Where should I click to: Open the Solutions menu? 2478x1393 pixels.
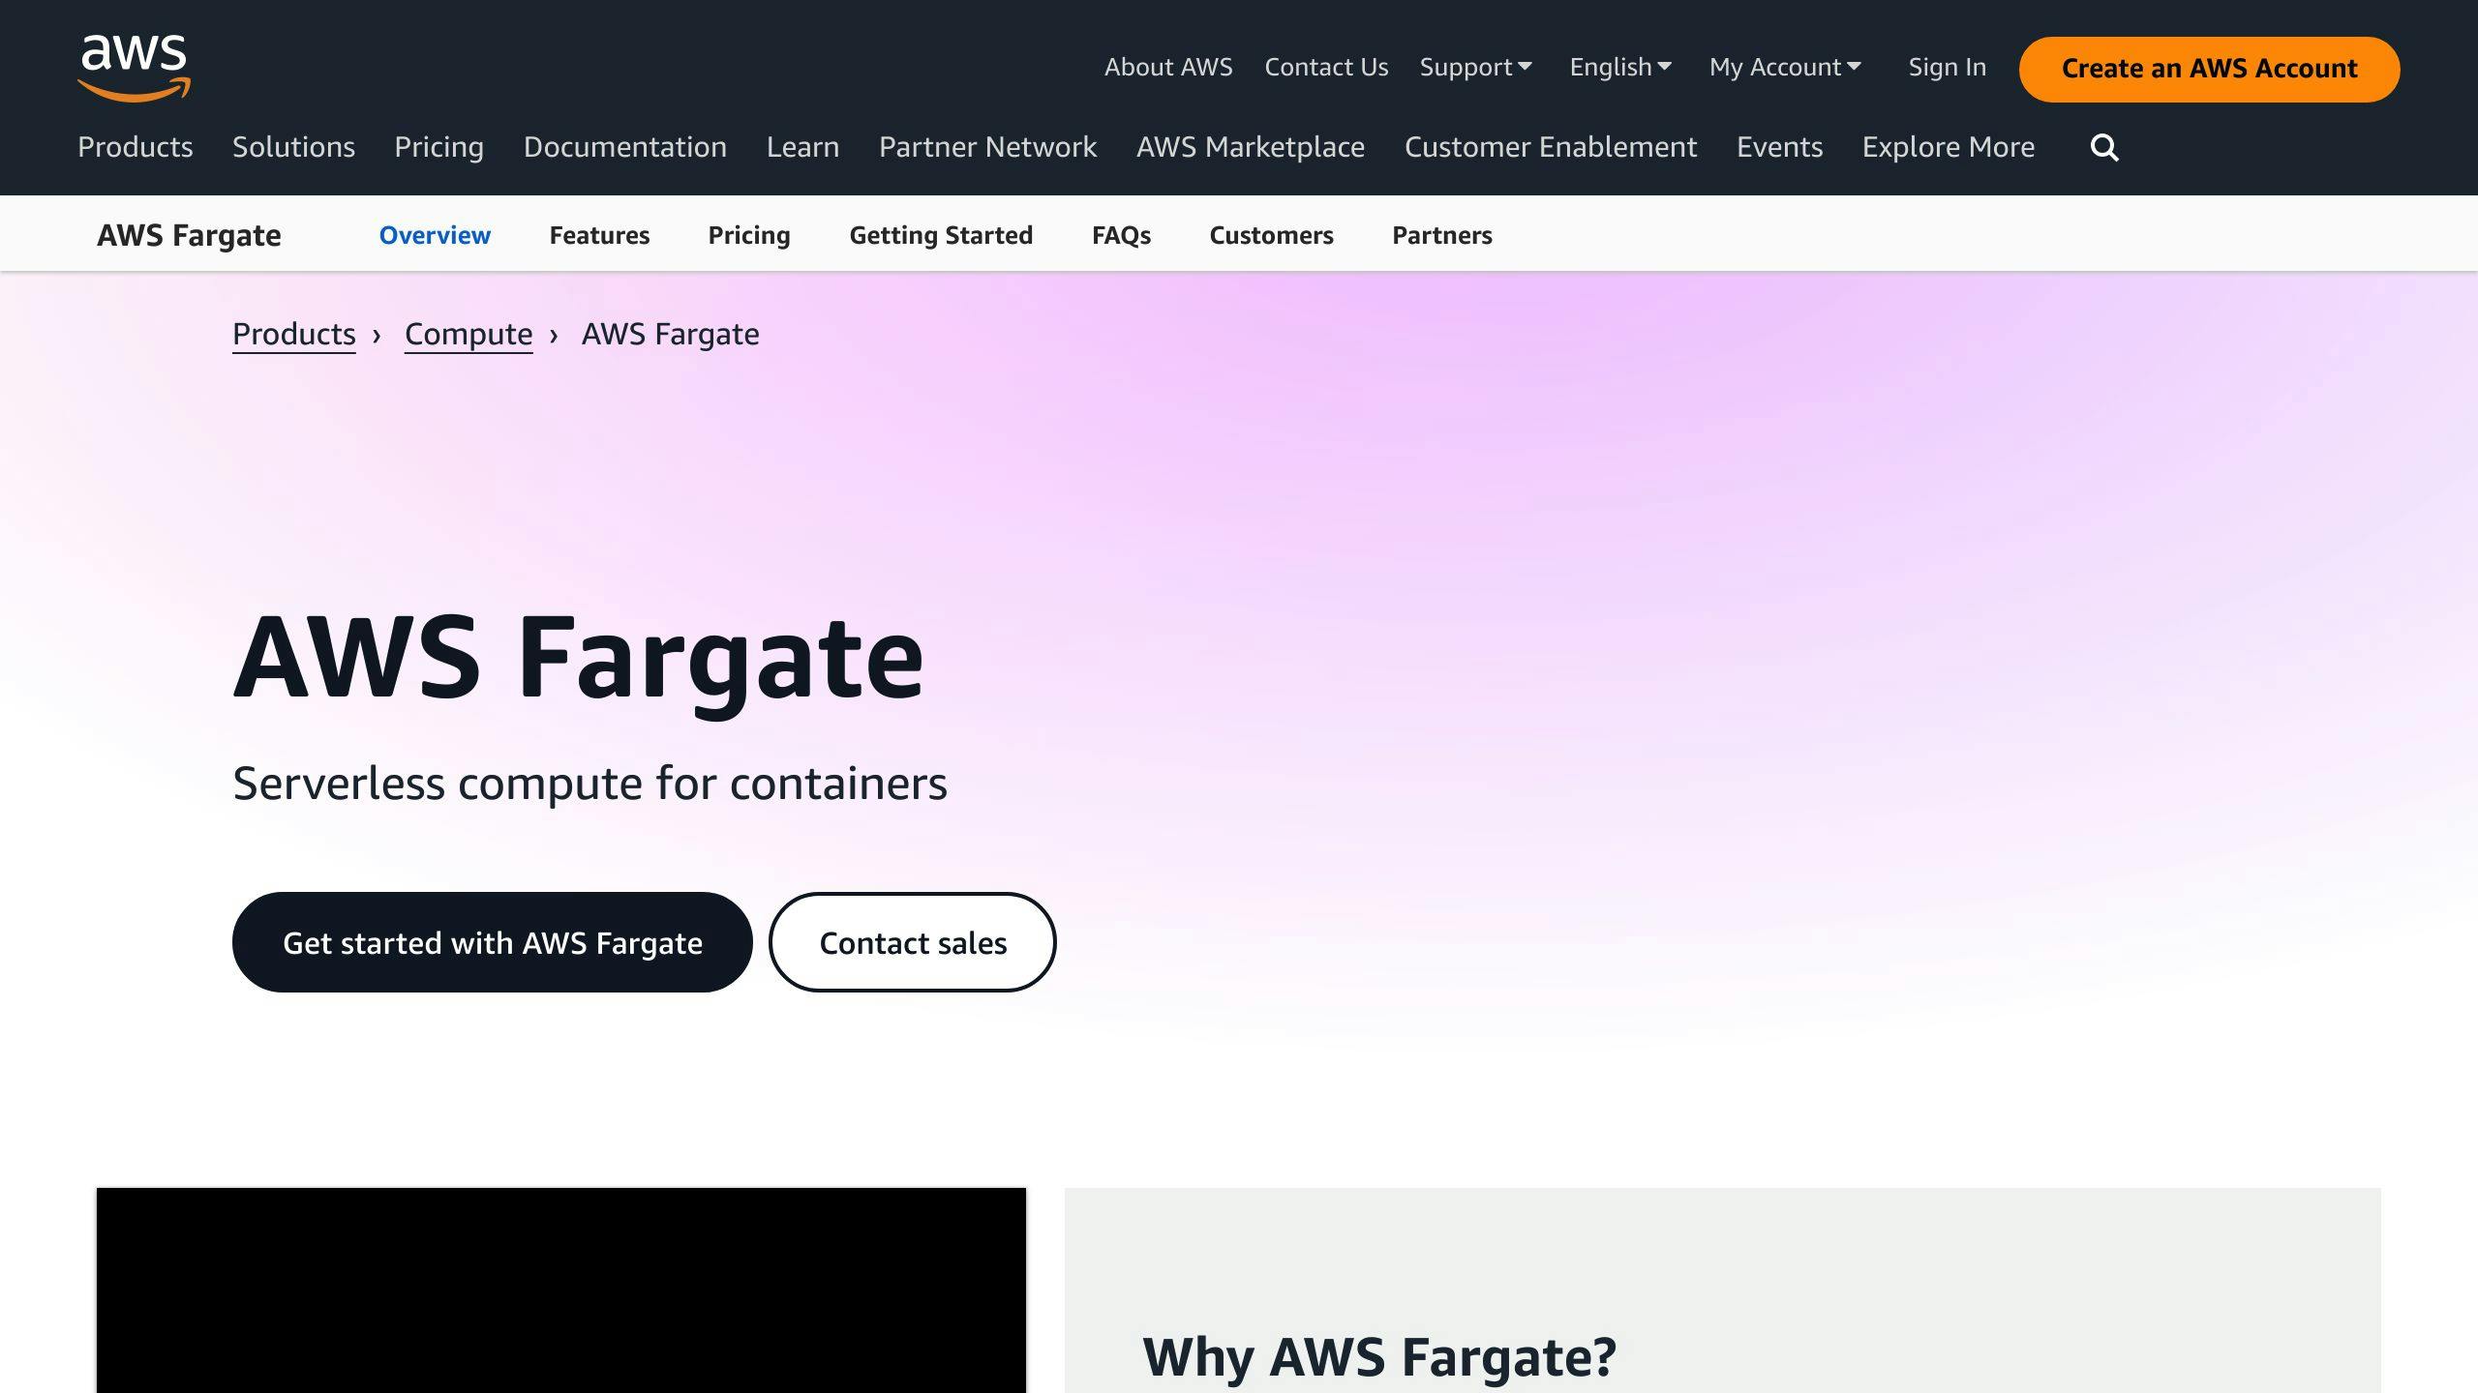click(x=293, y=147)
